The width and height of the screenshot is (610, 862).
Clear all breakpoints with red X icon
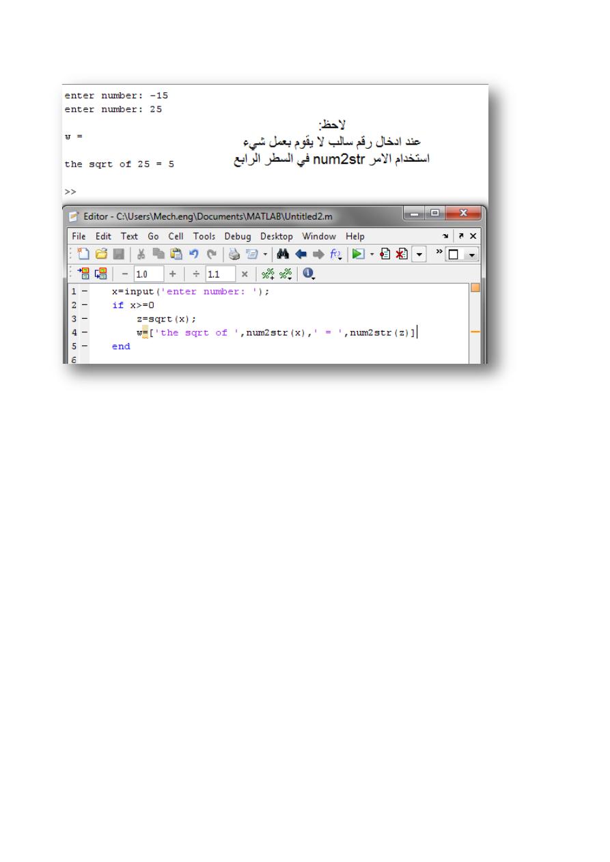point(402,254)
